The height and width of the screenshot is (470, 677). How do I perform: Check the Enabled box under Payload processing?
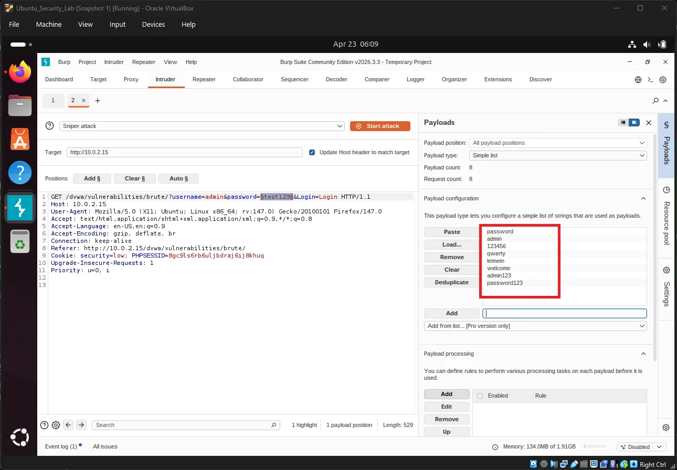[x=480, y=396]
